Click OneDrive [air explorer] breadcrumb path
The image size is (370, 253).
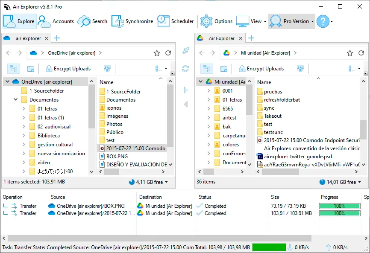pos(71,53)
